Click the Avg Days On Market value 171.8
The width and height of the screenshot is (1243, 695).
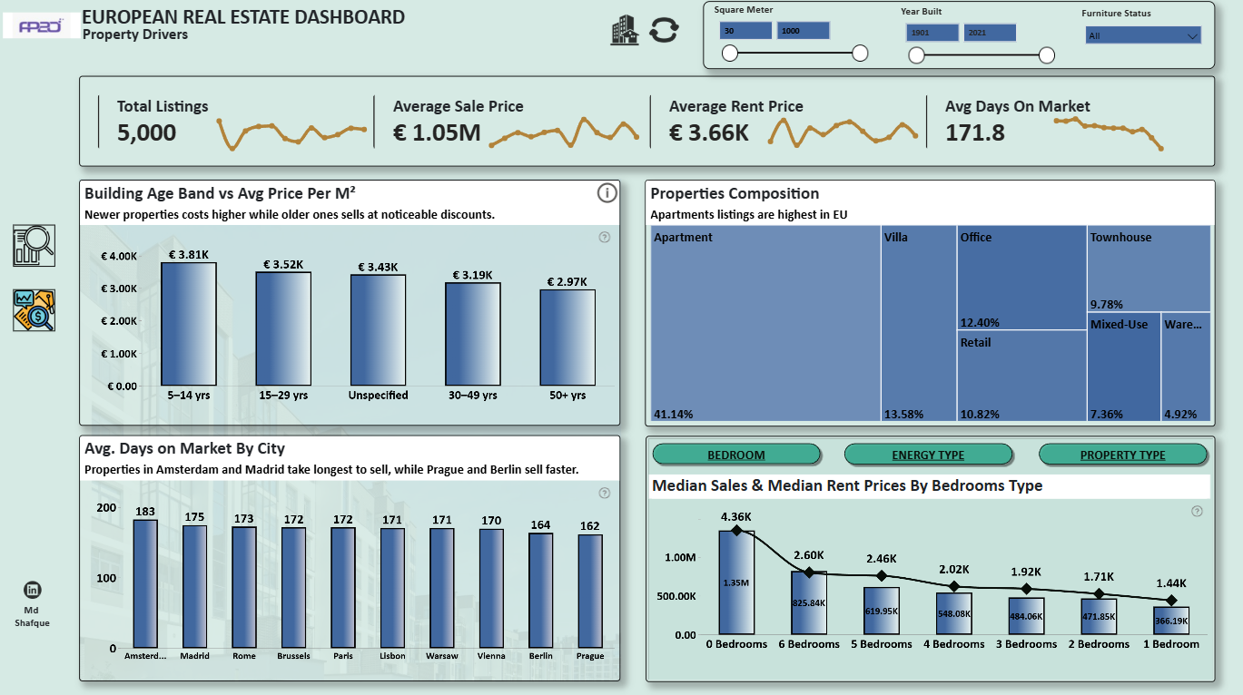[x=975, y=133]
